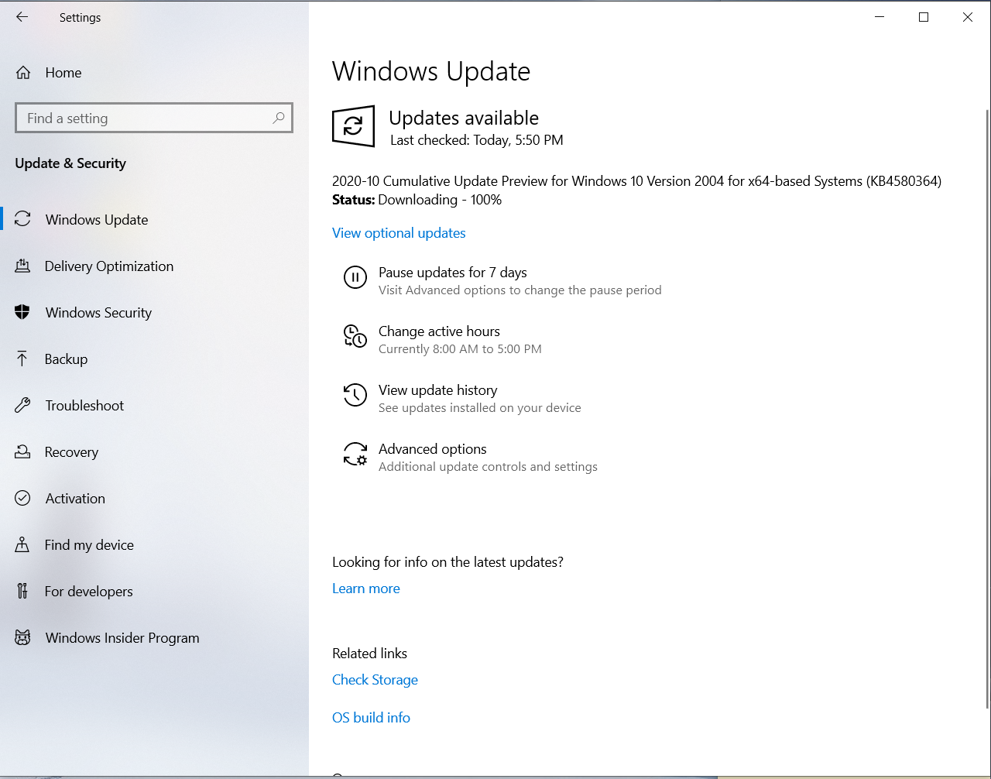Click the back arrow in Settings

tap(22, 17)
